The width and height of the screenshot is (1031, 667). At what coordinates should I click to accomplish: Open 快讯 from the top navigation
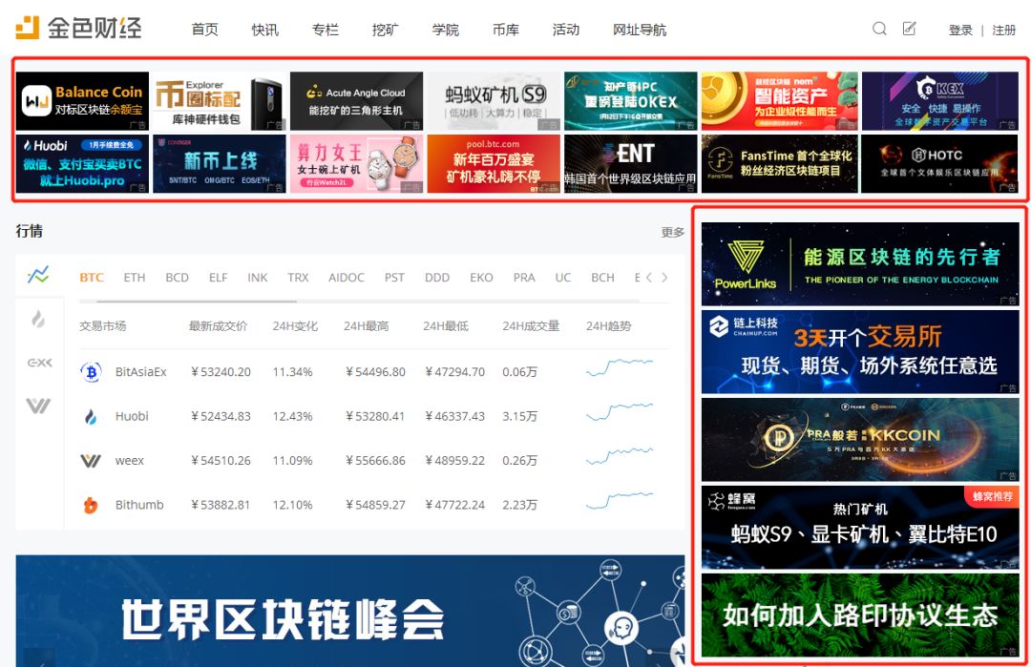tap(264, 30)
